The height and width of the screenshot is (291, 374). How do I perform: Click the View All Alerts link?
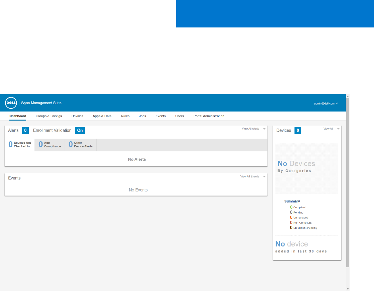250,129
